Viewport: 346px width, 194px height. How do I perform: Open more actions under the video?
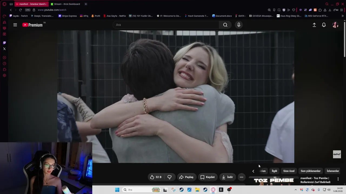[x=241, y=177]
